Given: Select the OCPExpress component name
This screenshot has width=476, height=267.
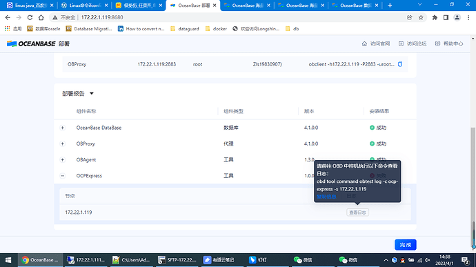Looking at the screenshot, I should [x=89, y=176].
